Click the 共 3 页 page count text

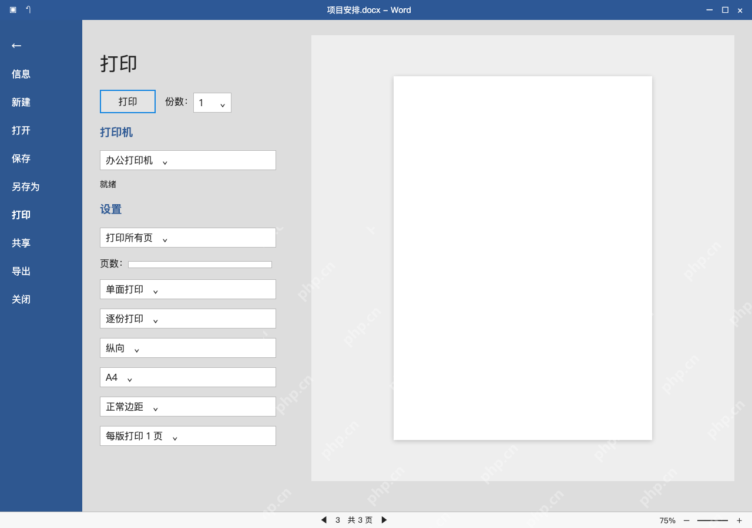click(360, 520)
